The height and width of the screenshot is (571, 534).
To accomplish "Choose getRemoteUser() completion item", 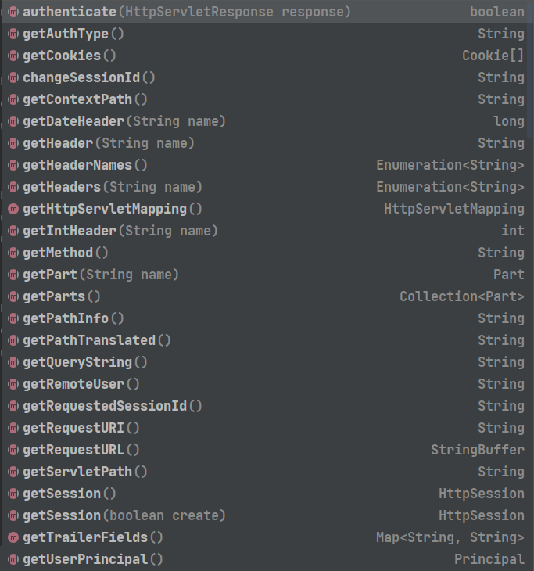I will click(x=264, y=384).
